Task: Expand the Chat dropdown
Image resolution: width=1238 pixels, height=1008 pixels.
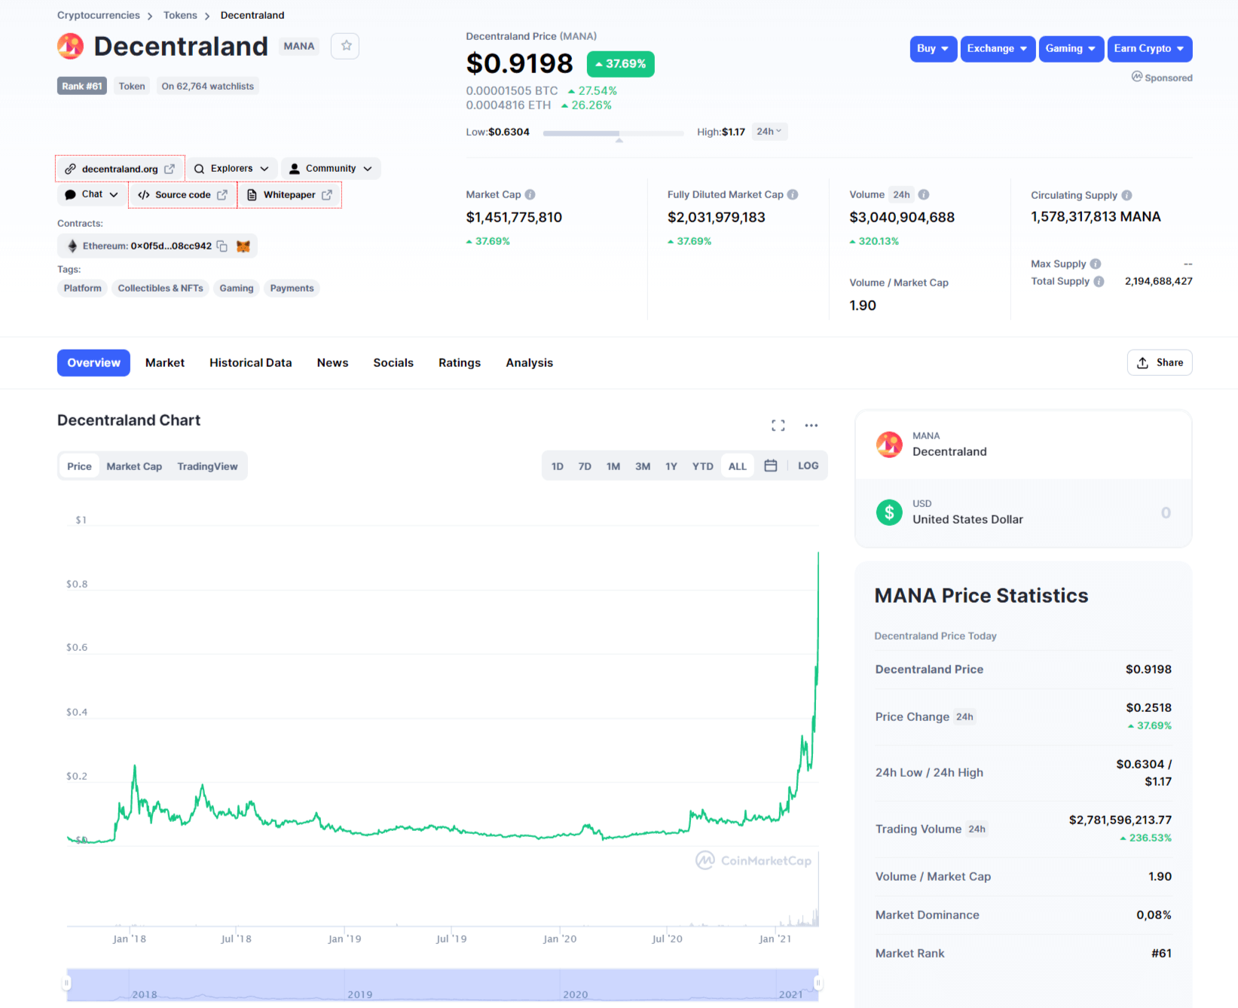Action: (x=91, y=194)
